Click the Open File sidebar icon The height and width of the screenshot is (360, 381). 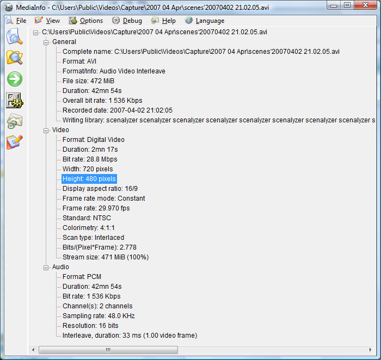pyautogui.click(x=14, y=36)
